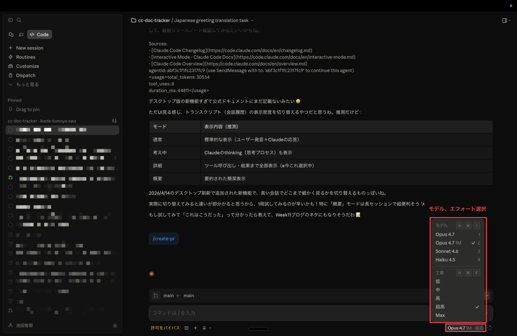
Task: Click the /create-pr command chip
Action: click(164, 238)
